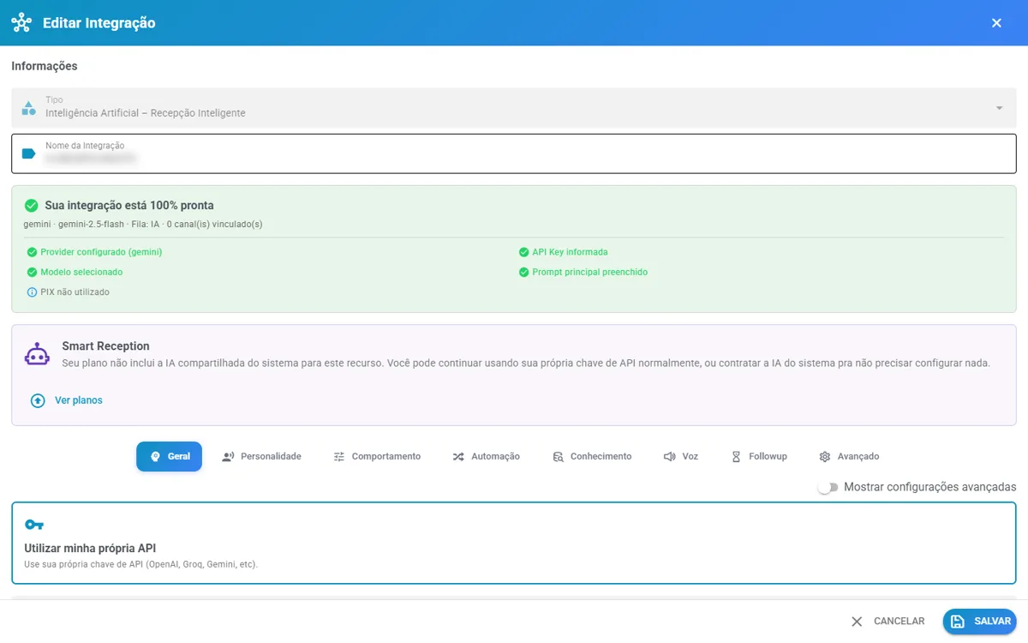Click the PIX não utilizado info icon
The width and height of the screenshot is (1028, 643).
[x=32, y=292]
